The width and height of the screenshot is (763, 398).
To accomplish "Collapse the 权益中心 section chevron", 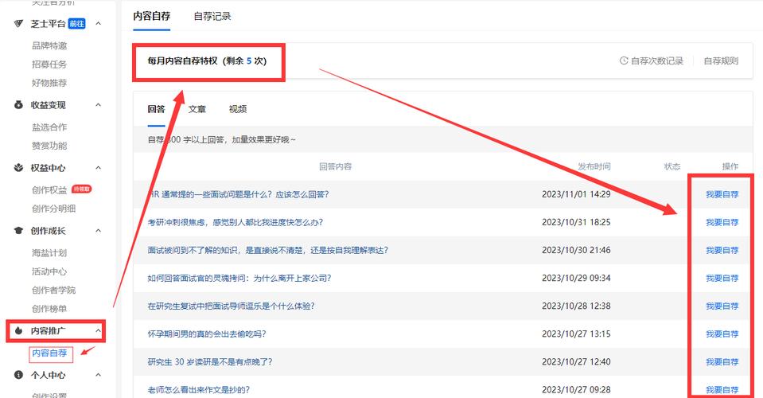I will click(x=99, y=168).
